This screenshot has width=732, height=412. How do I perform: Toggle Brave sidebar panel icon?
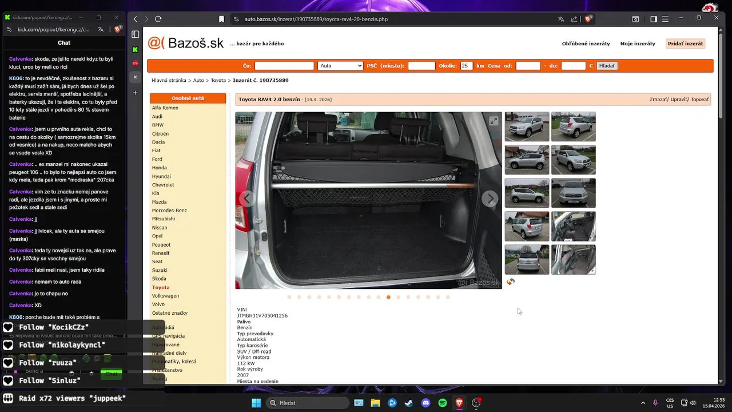click(x=654, y=19)
